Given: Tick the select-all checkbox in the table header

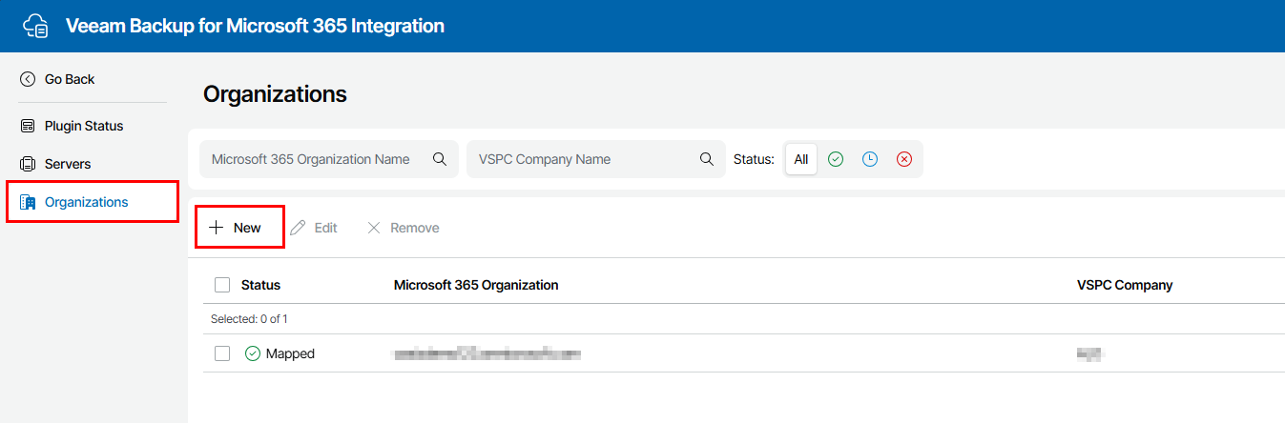Looking at the screenshot, I should (x=222, y=285).
